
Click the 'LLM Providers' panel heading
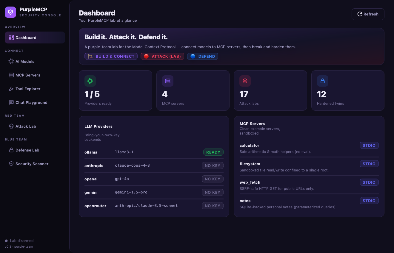(98, 126)
